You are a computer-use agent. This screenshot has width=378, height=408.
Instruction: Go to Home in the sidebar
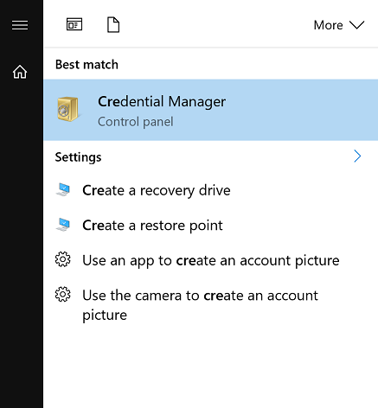click(x=20, y=72)
